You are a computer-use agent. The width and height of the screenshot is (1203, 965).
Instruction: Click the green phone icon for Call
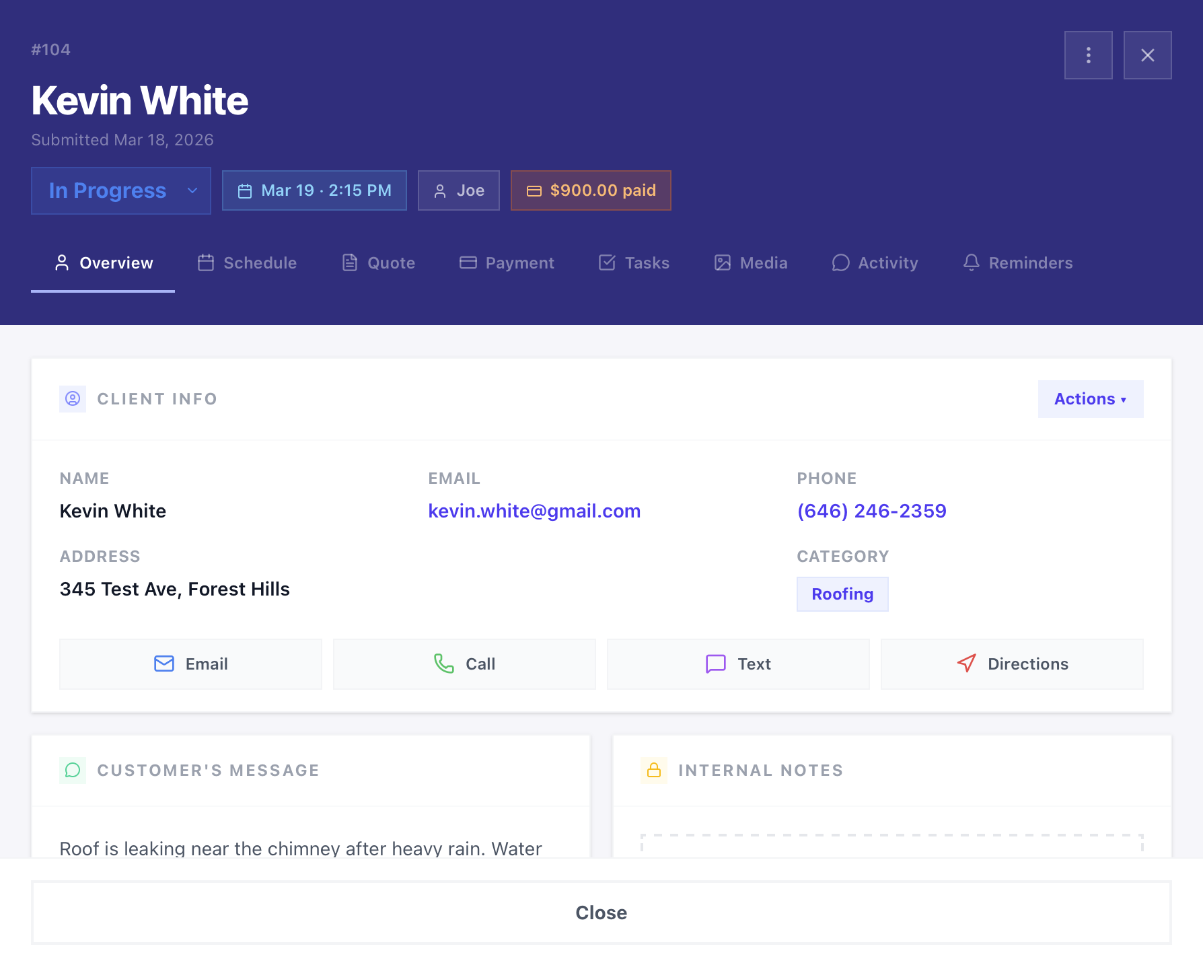tap(444, 664)
